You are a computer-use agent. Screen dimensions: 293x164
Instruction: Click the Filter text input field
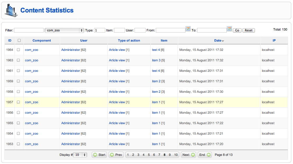tap(29, 30)
